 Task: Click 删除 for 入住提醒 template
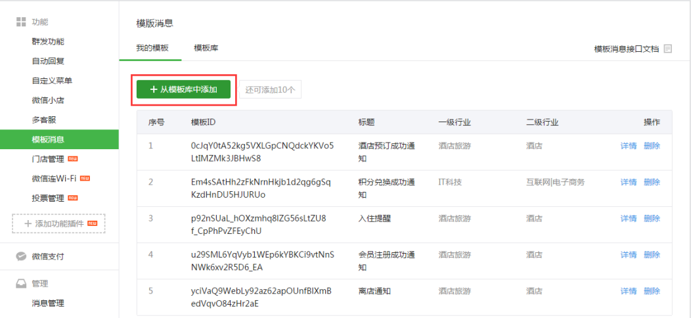tap(652, 218)
